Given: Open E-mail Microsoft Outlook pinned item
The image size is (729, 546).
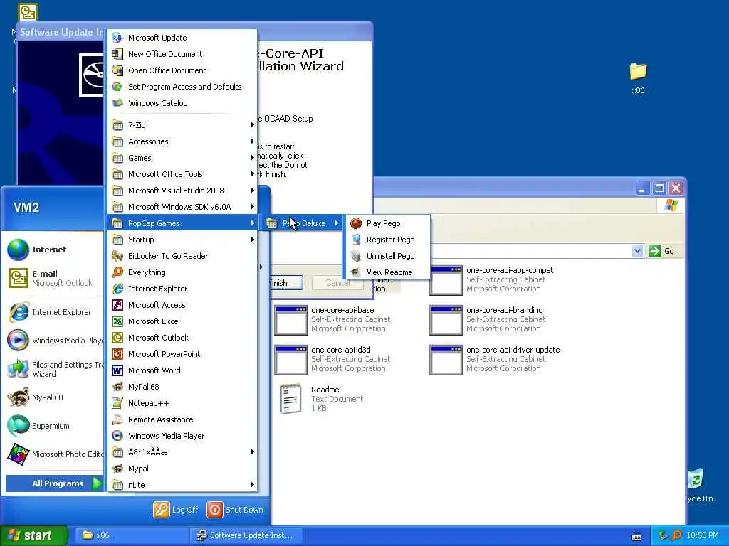Looking at the screenshot, I should click(x=53, y=278).
